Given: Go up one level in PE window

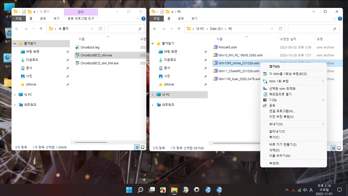Looking at the screenshot, I should [179, 29].
